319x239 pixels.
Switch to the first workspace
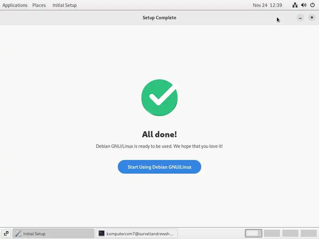(254, 233)
